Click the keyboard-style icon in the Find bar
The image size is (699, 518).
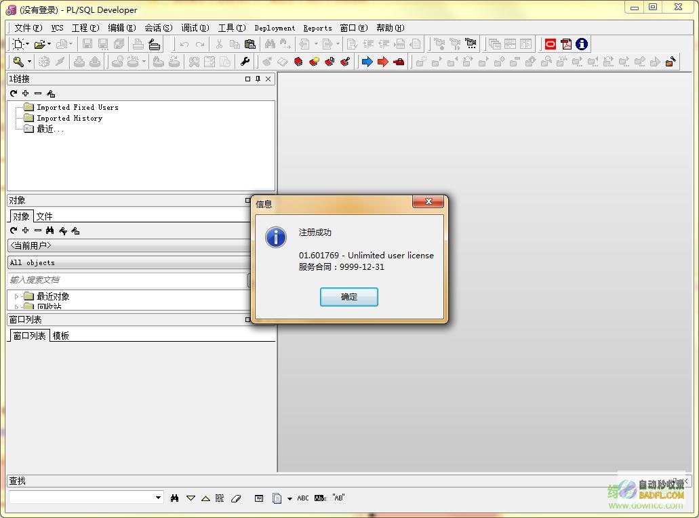pyautogui.click(x=259, y=498)
